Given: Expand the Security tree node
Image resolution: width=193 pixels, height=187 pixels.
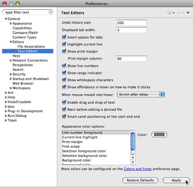Looking at the screenshot, I should (x=11, y=74).
